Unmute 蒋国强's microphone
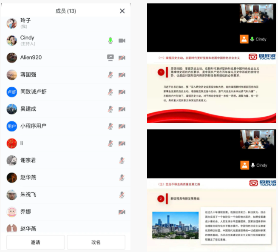Viewport: 278px width, 252px height. (x=110, y=75)
